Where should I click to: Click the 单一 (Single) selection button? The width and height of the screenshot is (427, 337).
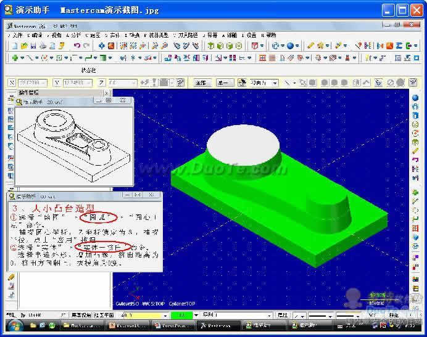[x=225, y=83]
